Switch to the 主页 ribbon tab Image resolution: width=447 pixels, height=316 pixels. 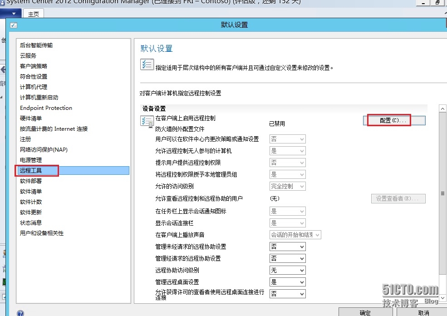(x=33, y=14)
